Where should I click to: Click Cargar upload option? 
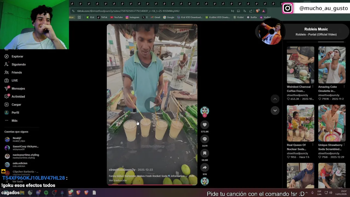[13, 105]
